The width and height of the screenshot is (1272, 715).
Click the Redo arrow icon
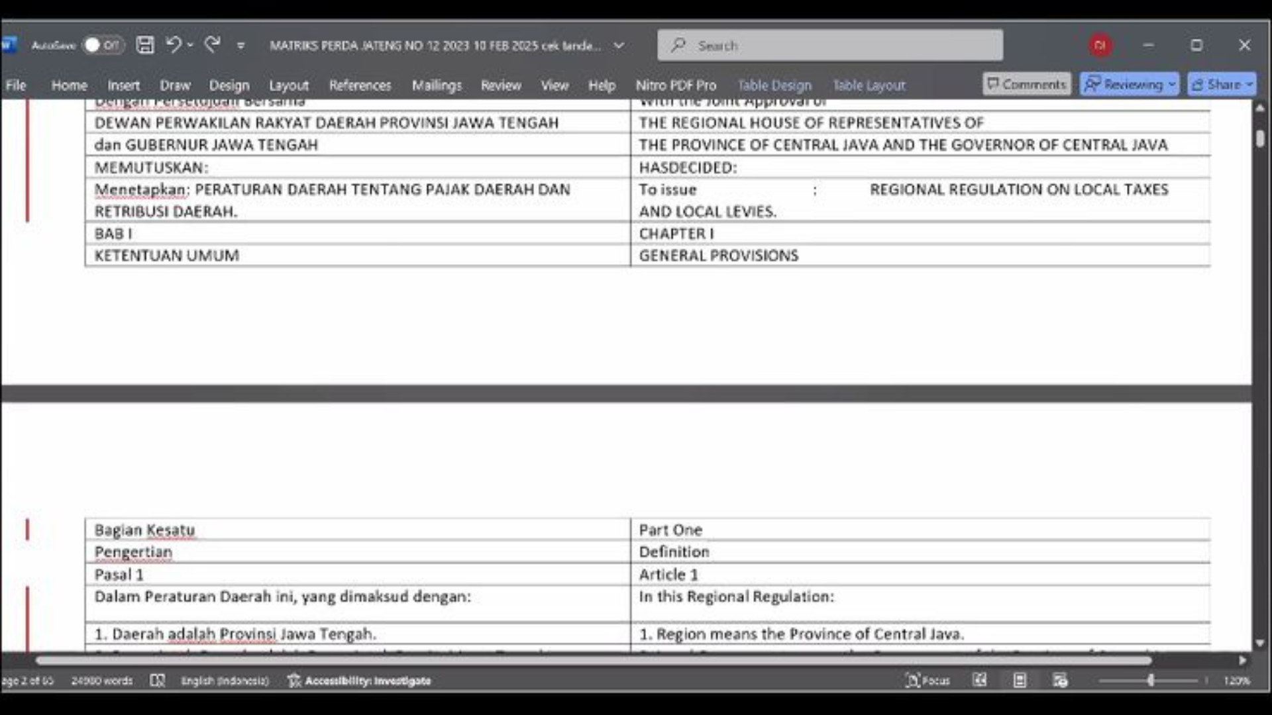point(212,45)
